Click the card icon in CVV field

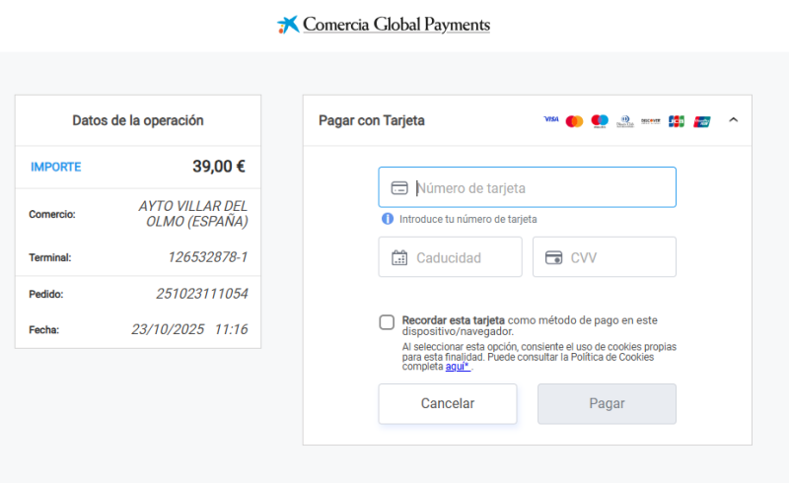(553, 258)
